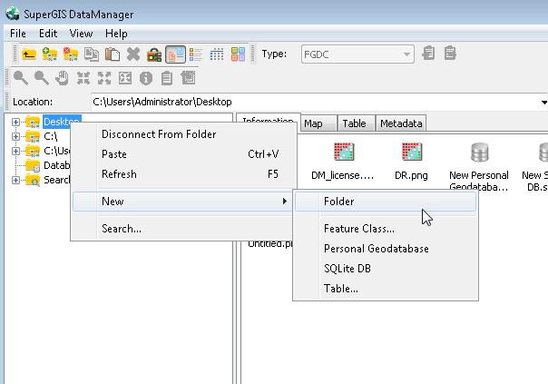Click the first metadata document icon after Type
Image resolution: width=548 pixels, height=384 pixels.
(428, 54)
